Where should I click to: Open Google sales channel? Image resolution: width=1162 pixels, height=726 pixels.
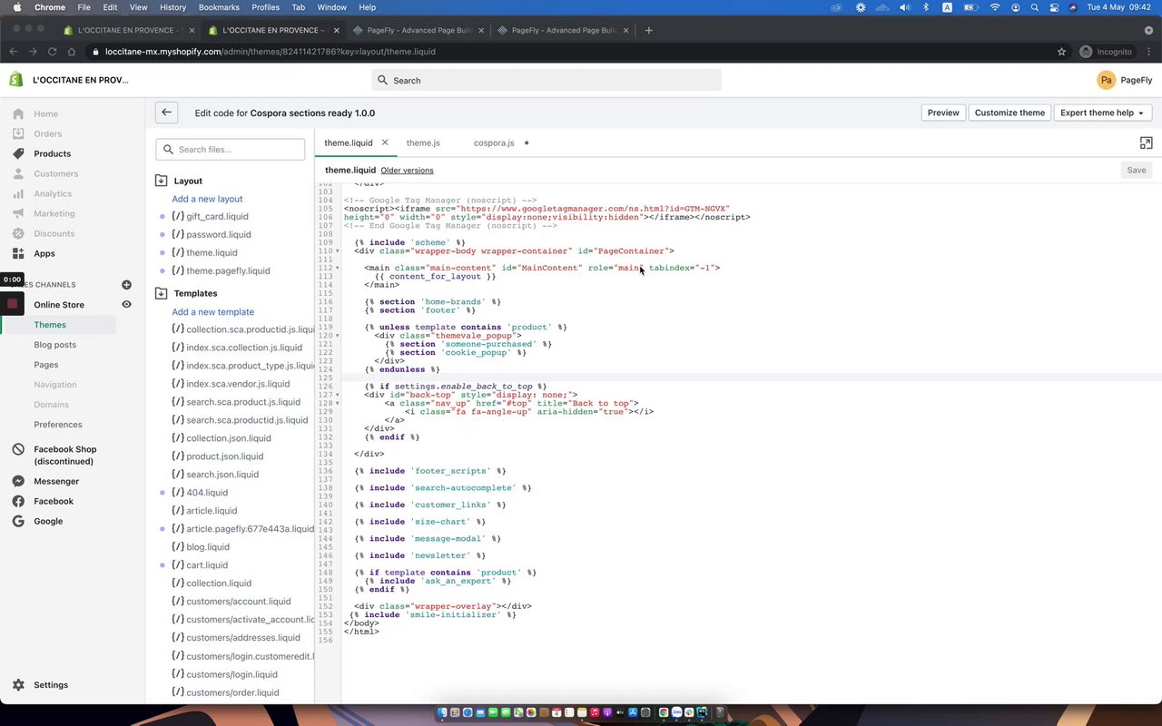tap(48, 521)
